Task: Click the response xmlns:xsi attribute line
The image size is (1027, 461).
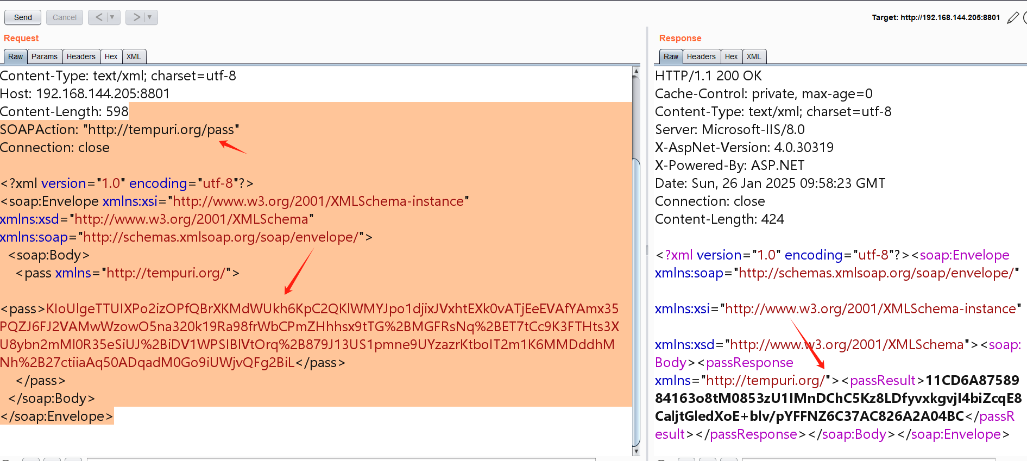Action: tap(838, 308)
